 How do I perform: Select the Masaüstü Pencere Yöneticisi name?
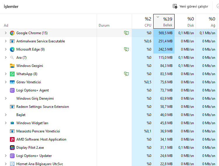(x=38, y=131)
